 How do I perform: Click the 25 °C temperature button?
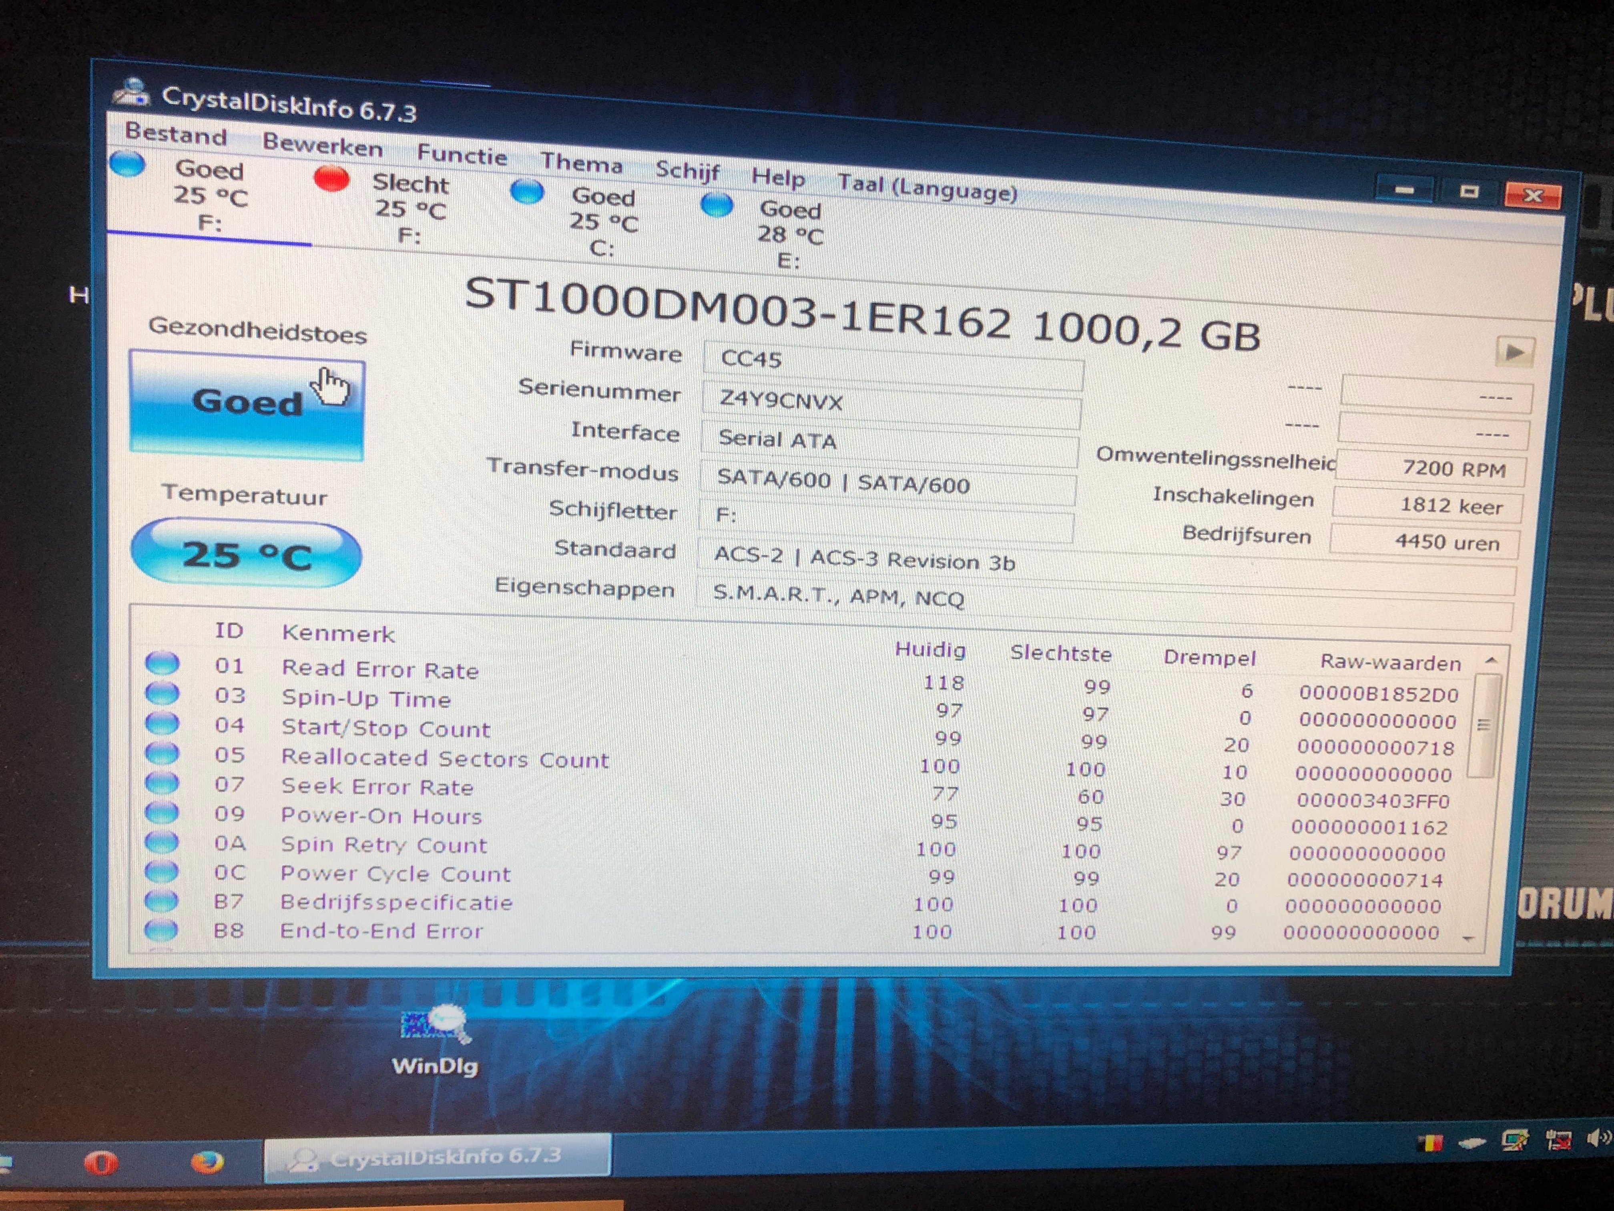point(246,554)
